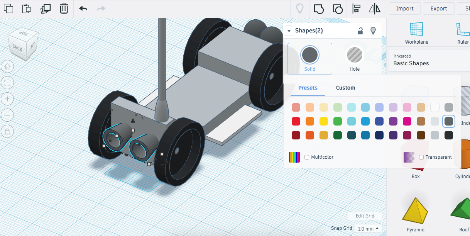Select the Workplane tool
This screenshot has height=236, width=470.
416,33
